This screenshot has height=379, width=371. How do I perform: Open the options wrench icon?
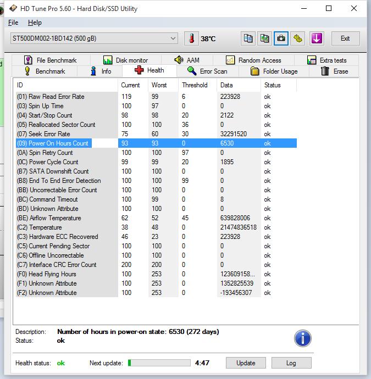[298, 38]
